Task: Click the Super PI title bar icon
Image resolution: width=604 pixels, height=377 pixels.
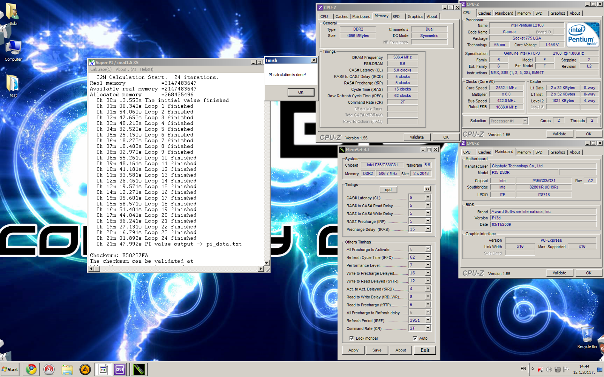Action: tap(92, 62)
